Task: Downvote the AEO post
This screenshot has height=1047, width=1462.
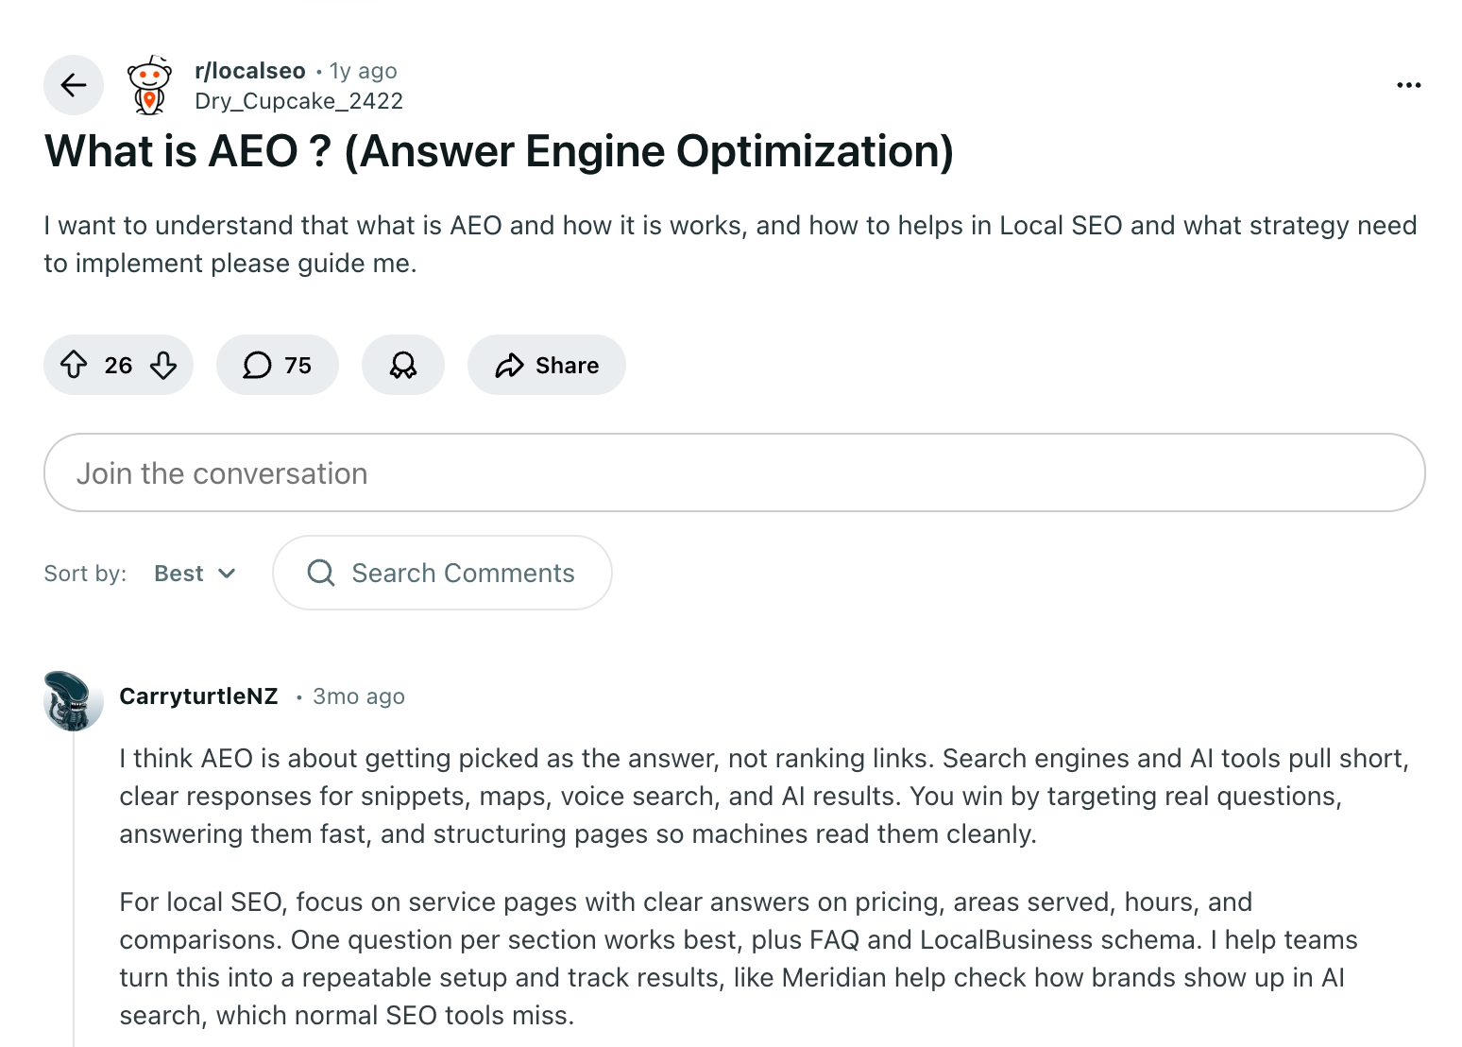Action: (x=163, y=365)
